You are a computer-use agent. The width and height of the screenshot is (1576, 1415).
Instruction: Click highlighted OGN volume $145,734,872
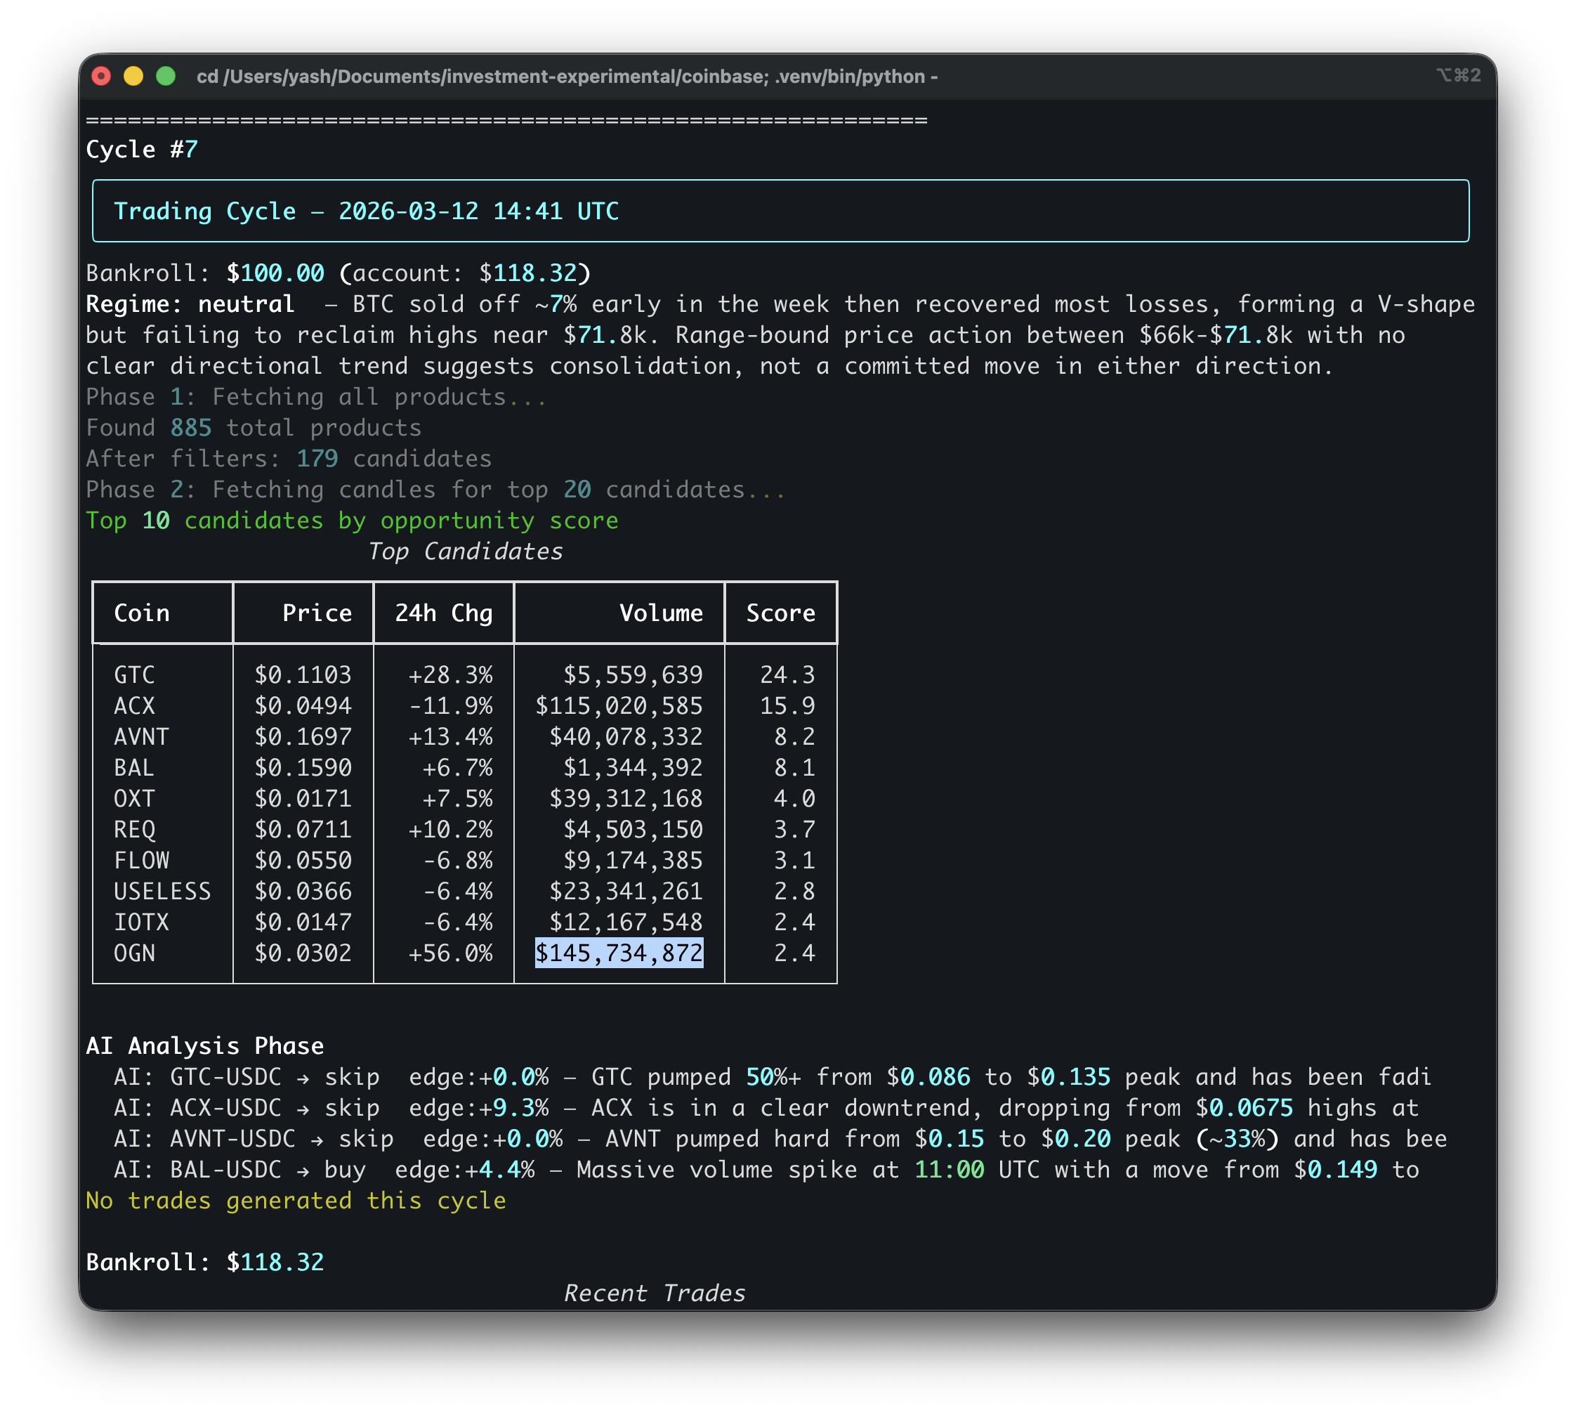pos(619,953)
